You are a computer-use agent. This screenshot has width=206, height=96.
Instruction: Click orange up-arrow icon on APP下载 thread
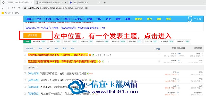100,61
